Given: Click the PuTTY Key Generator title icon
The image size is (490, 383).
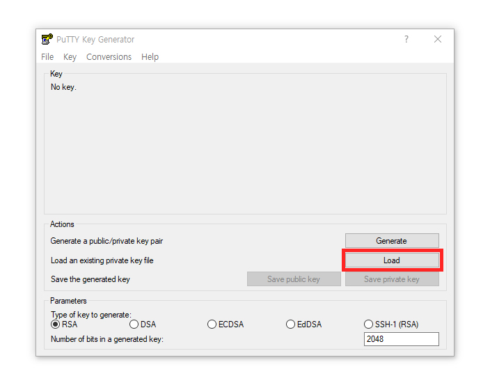Looking at the screenshot, I should click(x=47, y=40).
